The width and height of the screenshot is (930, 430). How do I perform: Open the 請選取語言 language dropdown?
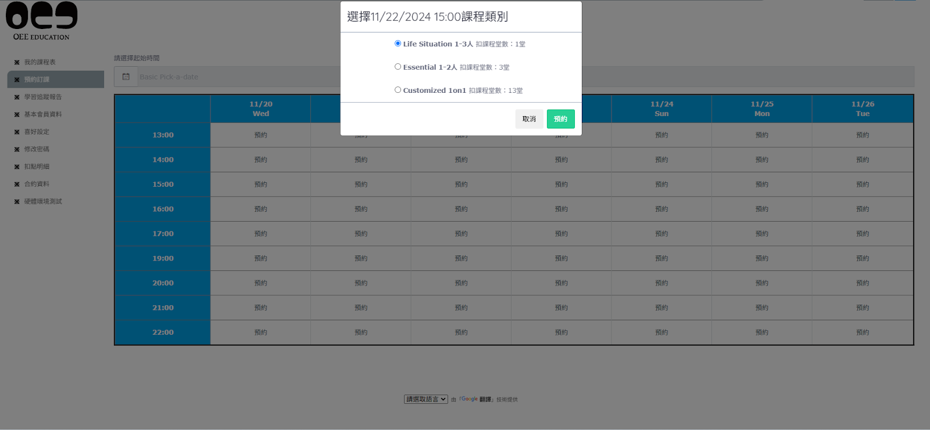(426, 399)
